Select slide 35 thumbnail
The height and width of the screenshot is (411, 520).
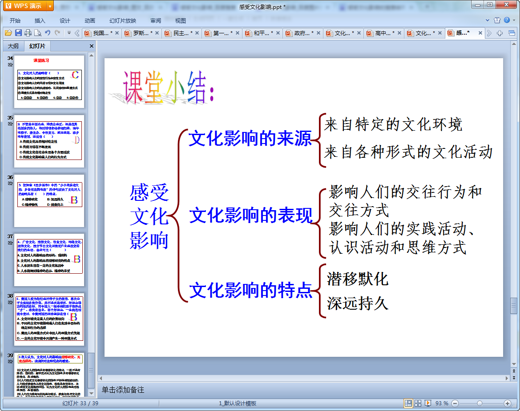click(49, 141)
